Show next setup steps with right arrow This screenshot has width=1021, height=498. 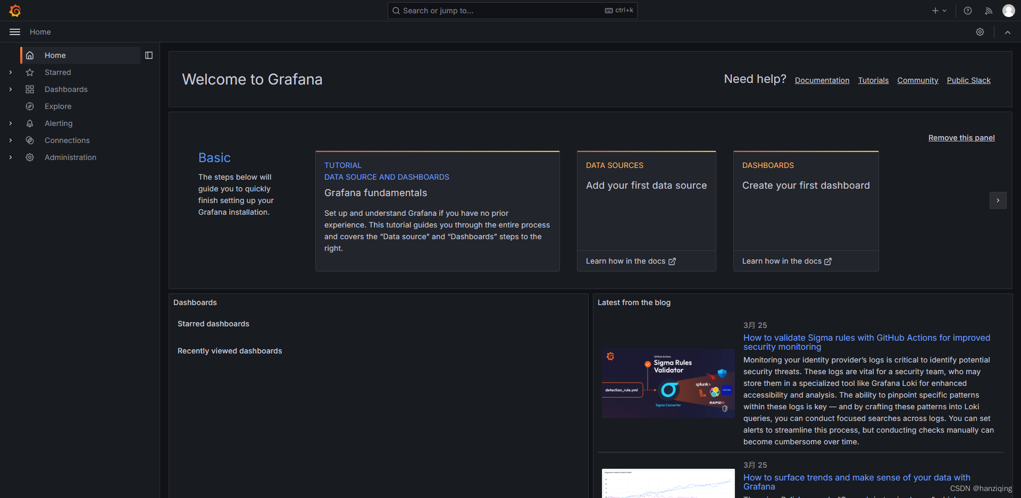(x=998, y=200)
